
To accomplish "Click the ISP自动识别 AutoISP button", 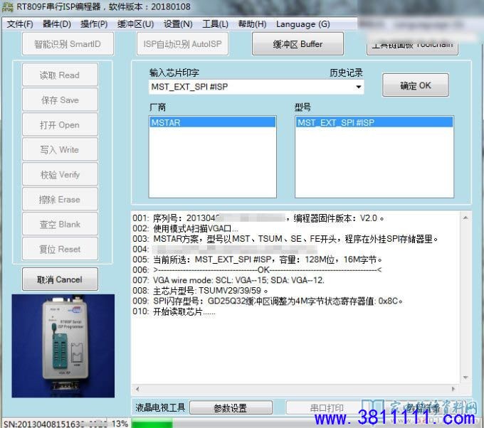I will (x=182, y=44).
